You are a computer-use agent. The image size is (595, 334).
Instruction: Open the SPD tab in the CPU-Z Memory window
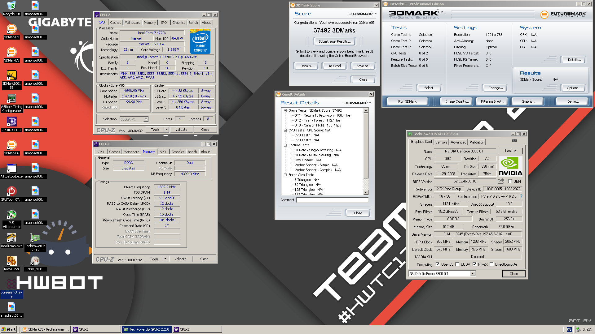click(x=163, y=152)
